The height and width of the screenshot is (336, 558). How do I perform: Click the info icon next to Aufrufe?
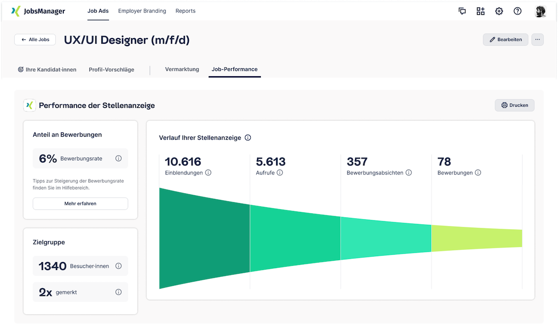(279, 172)
